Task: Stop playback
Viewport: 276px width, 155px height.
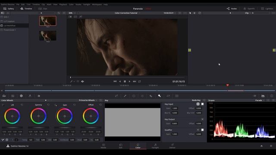Action: [125, 81]
